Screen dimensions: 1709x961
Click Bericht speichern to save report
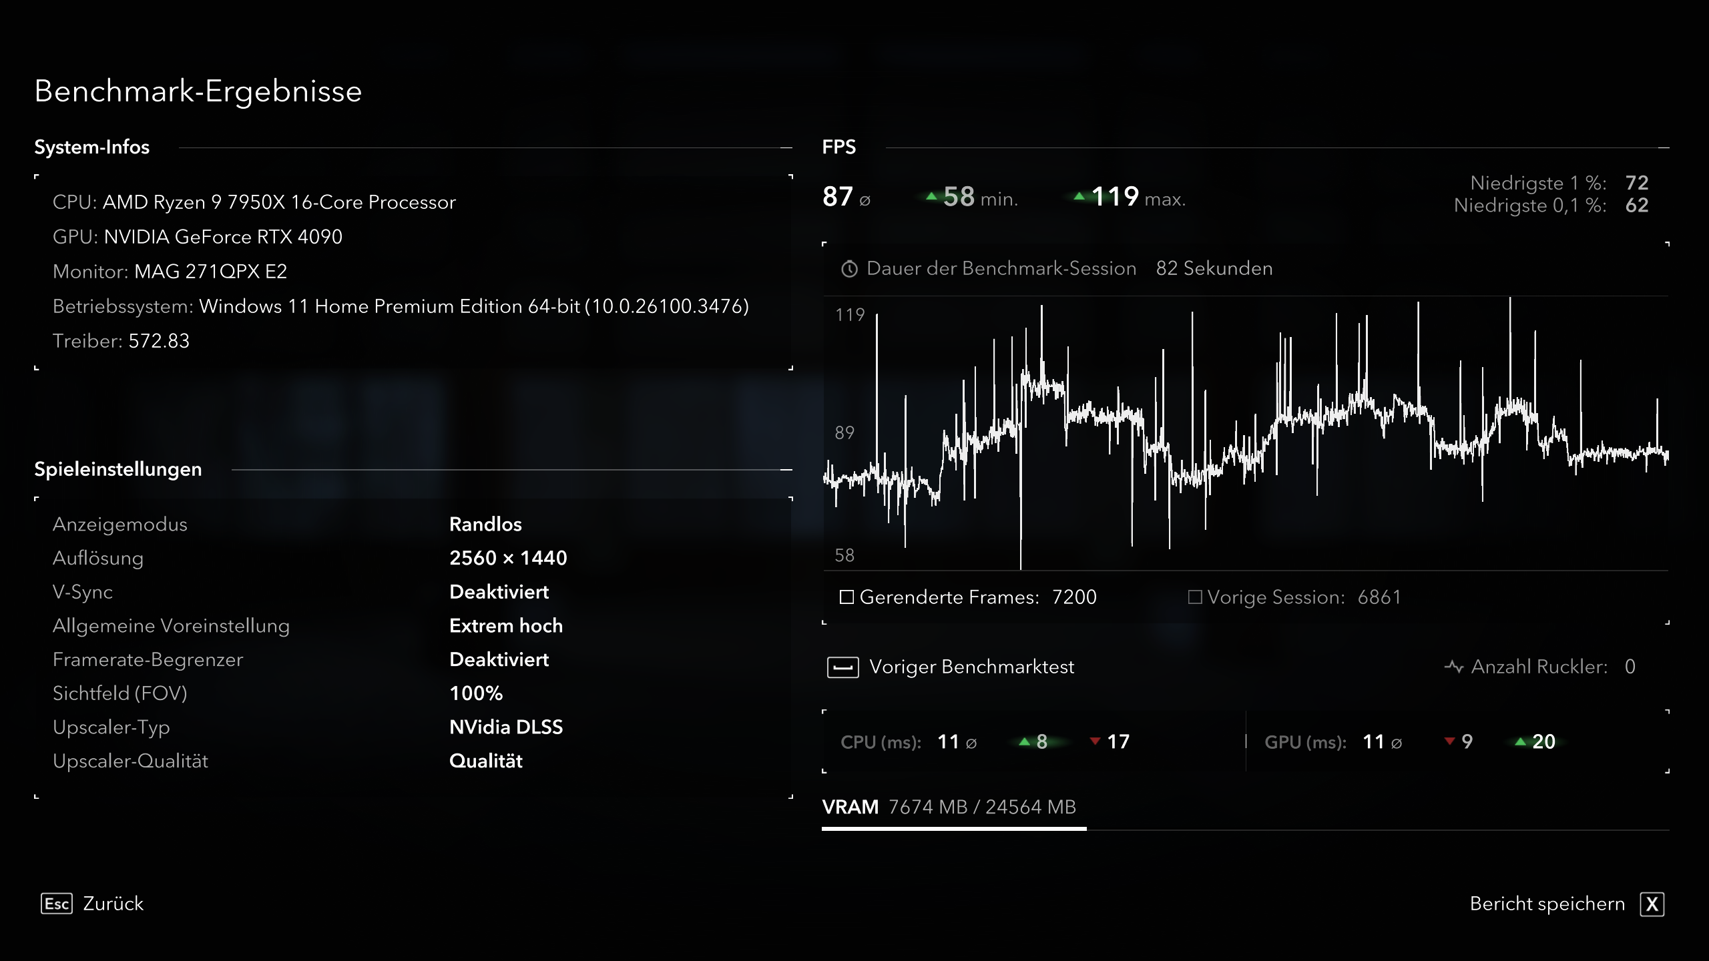click(x=1547, y=904)
